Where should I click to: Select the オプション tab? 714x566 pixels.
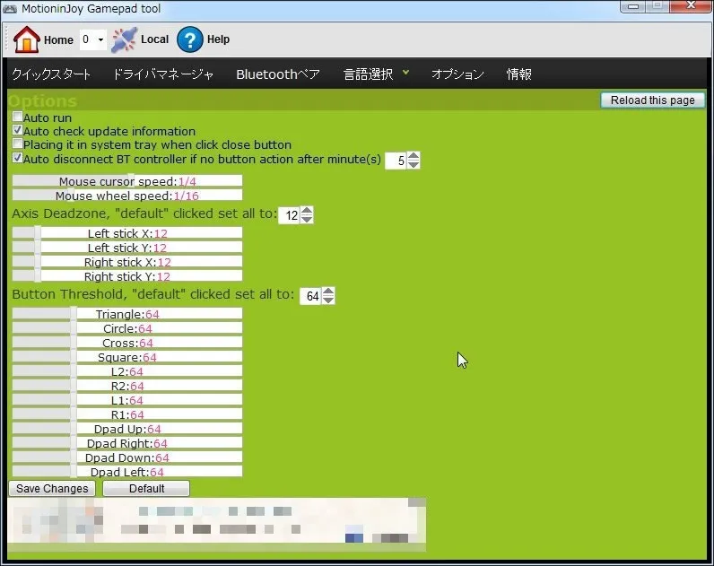coord(457,74)
